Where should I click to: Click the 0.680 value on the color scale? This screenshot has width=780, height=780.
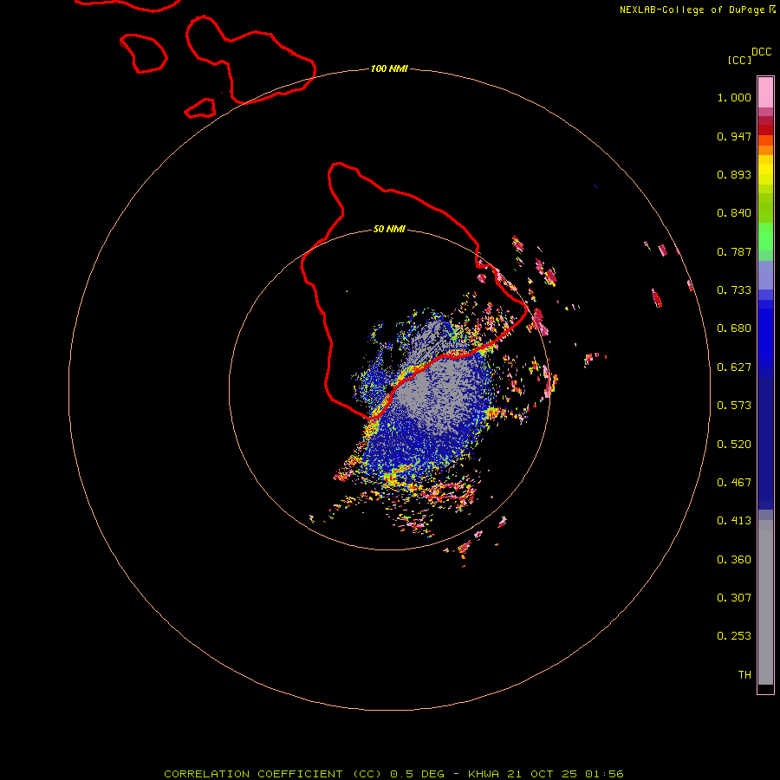coord(734,328)
